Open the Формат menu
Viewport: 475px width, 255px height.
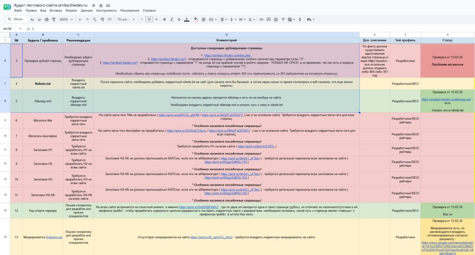[71, 10]
